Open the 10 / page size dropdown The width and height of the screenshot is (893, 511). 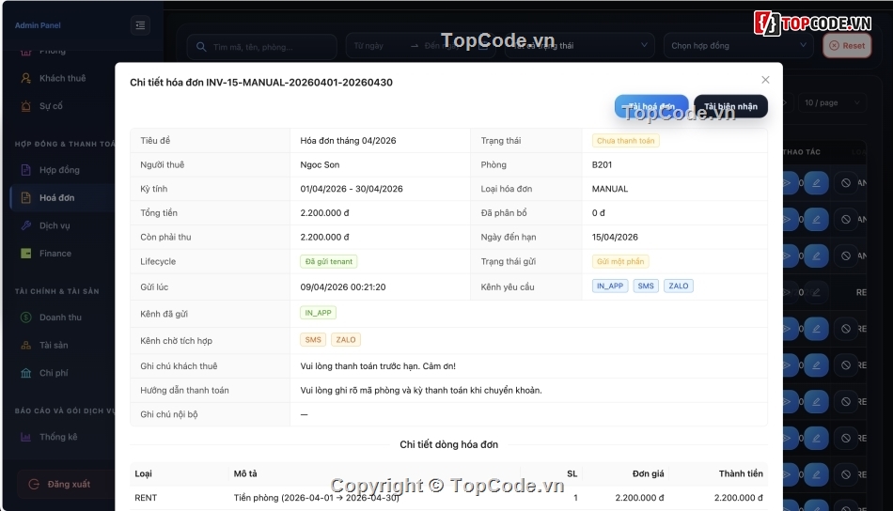pyautogui.click(x=832, y=103)
